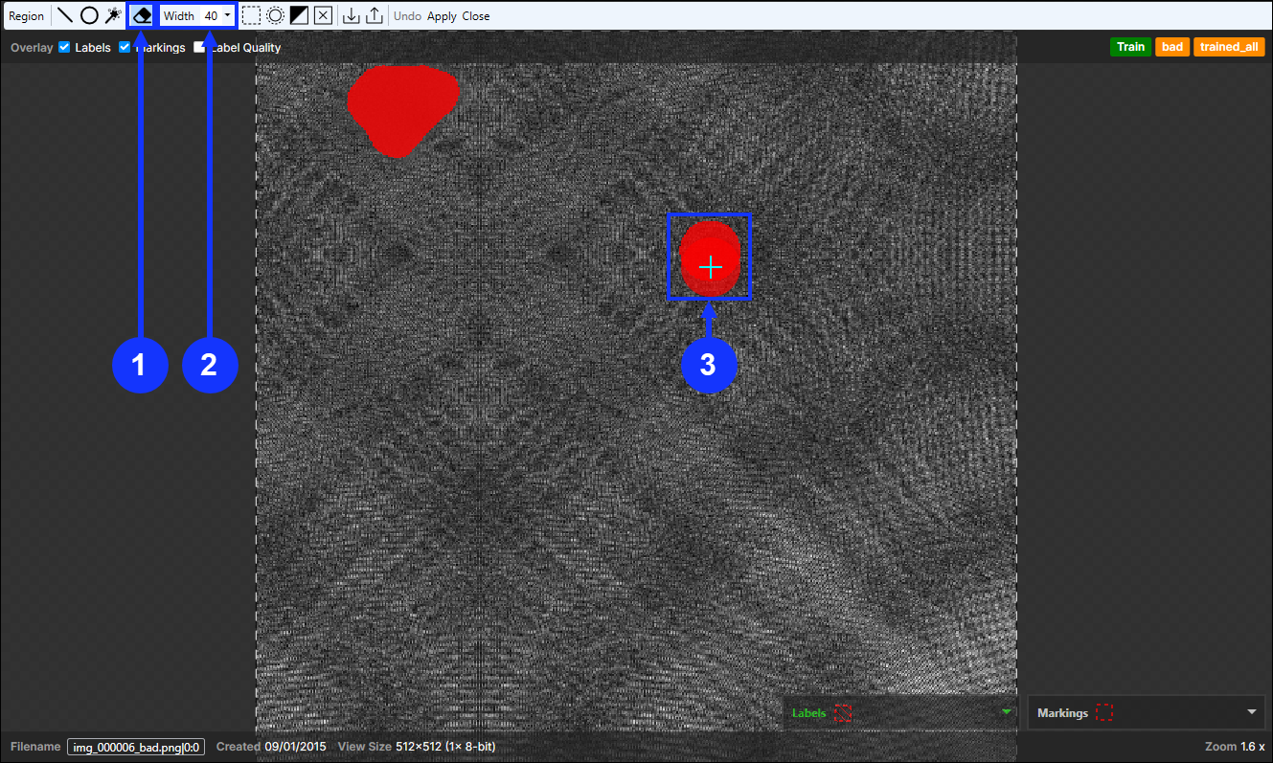This screenshot has height=763, width=1273.
Task: Click the dashed circle selection icon
Action: click(x=275, y=15)
